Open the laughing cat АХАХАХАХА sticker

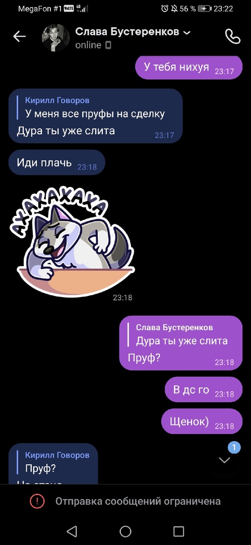(x=72, y=243)
